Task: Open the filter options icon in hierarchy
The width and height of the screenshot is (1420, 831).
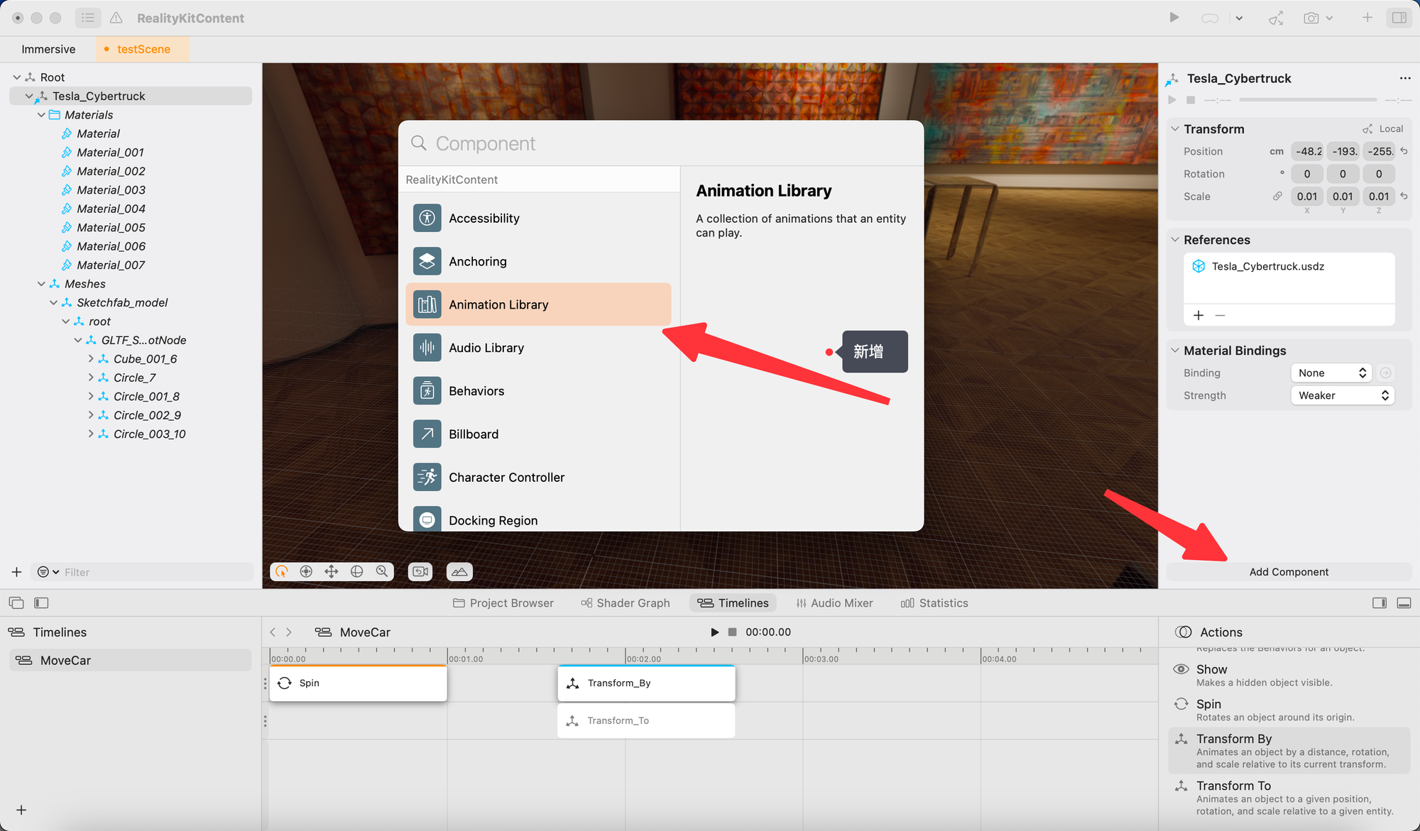Action: coord(48,572)
